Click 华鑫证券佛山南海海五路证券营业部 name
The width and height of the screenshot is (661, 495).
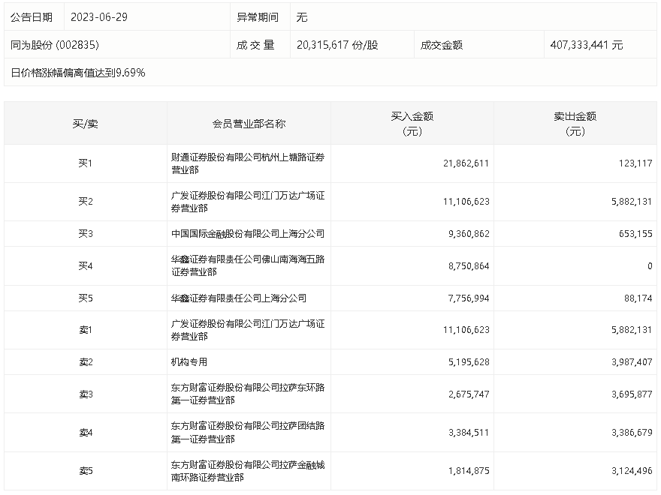(x=248, y=266)
